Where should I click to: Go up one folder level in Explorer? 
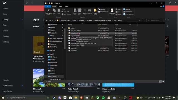55,21
